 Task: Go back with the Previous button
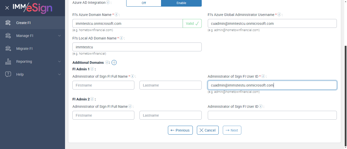[180, 130]
